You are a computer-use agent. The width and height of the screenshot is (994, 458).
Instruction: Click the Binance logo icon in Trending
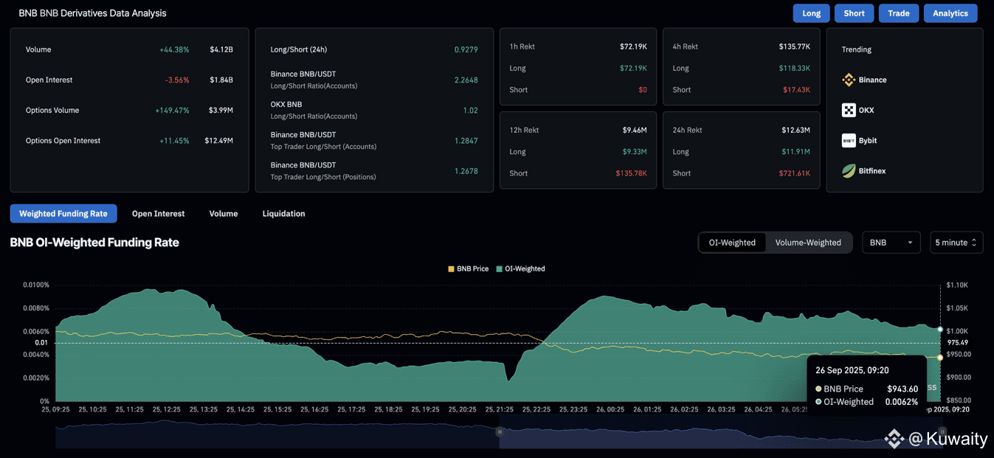849,80
